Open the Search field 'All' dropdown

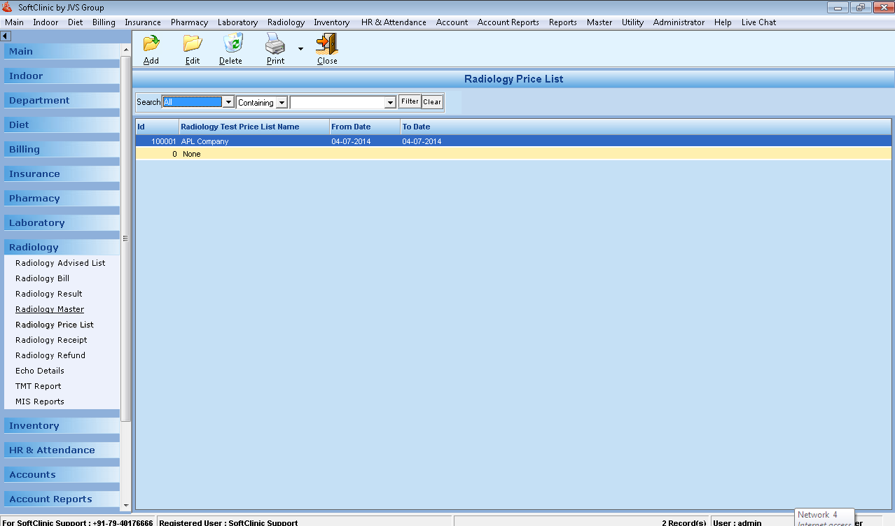coord(228,102)
